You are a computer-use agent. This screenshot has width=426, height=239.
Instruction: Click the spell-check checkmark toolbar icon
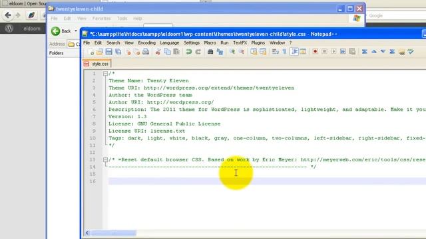pyautogui.click(x=411, y=52)
